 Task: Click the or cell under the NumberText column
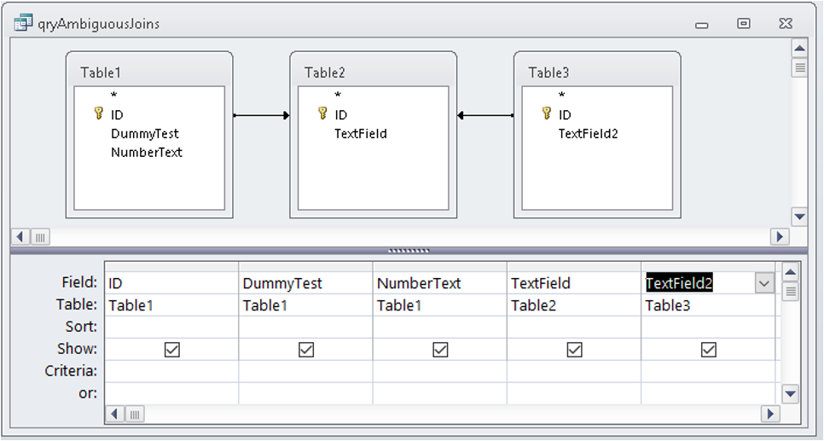pyautogui.click(x=440, y=393)
